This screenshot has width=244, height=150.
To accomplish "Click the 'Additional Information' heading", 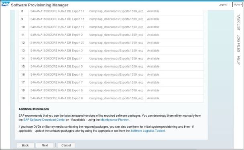I will (34, 109).
